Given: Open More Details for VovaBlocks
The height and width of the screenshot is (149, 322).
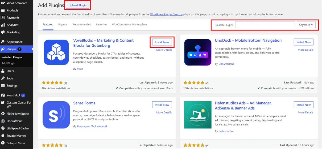Looking at the screenshot, I should 164,50.
